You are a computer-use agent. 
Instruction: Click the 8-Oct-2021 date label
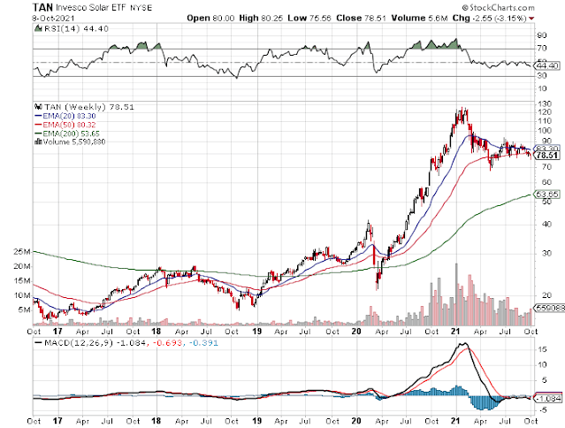pos(53,19)
